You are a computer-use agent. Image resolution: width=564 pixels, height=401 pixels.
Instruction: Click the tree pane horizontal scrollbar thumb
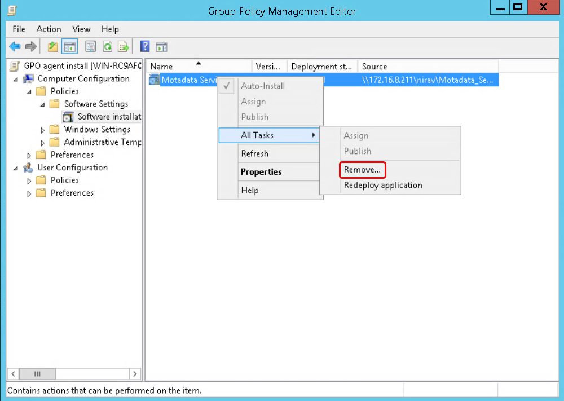[37, 374]
